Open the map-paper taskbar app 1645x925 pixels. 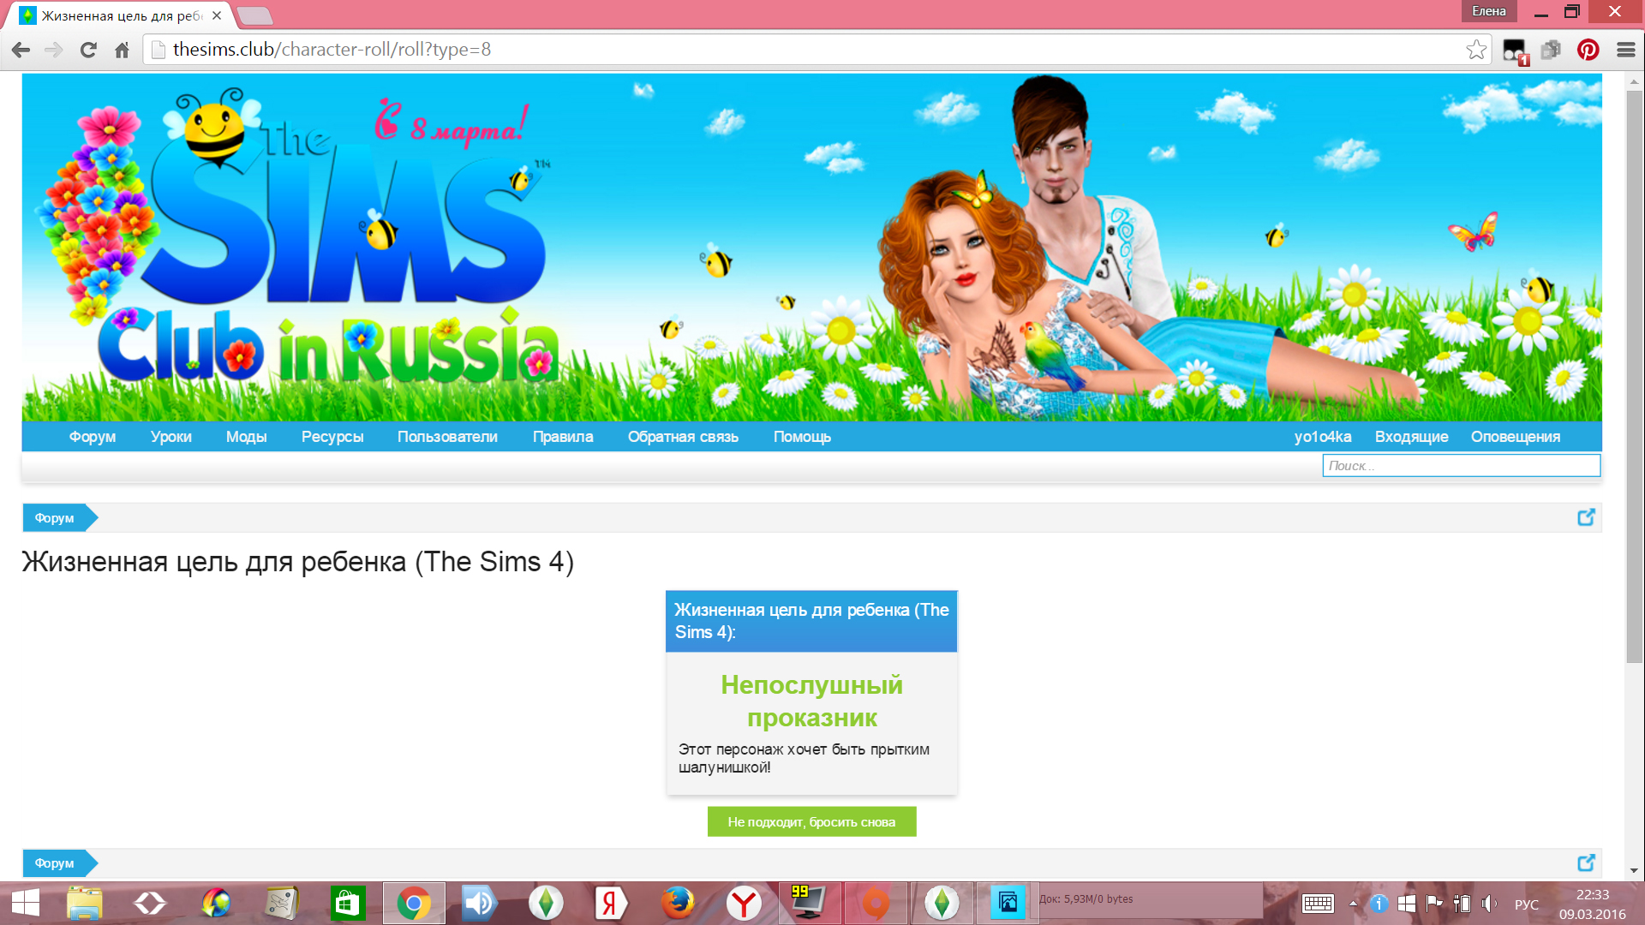click(281, 904)
